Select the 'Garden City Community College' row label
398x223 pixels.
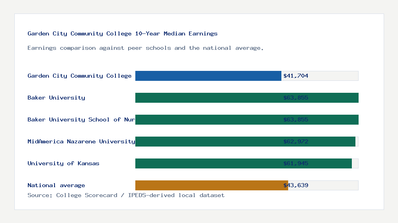[80, 76]
